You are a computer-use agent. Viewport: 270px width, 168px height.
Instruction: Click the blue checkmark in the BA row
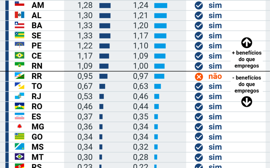[199, 26]
